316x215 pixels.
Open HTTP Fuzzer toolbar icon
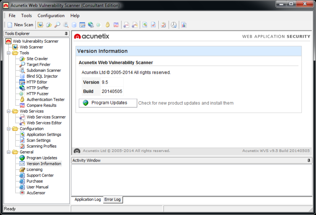[x=99, y=25]
